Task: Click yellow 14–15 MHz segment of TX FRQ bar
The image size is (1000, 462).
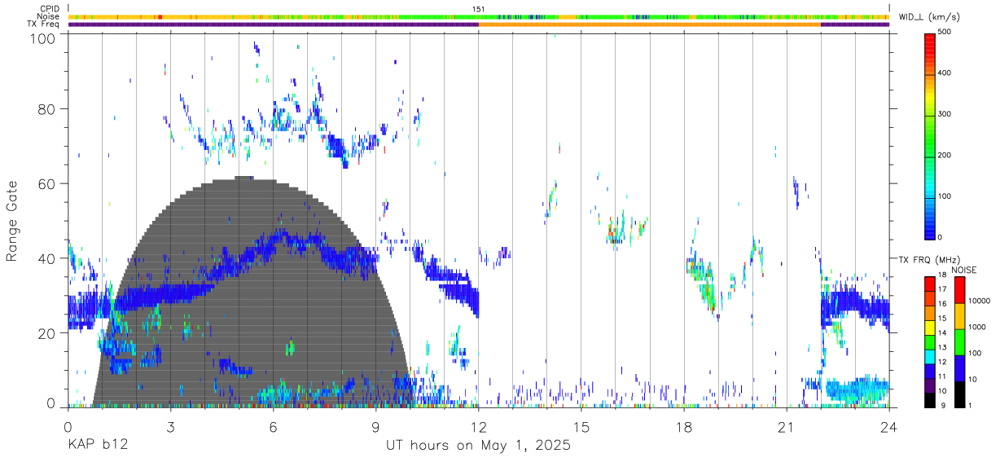Action: 930,328
